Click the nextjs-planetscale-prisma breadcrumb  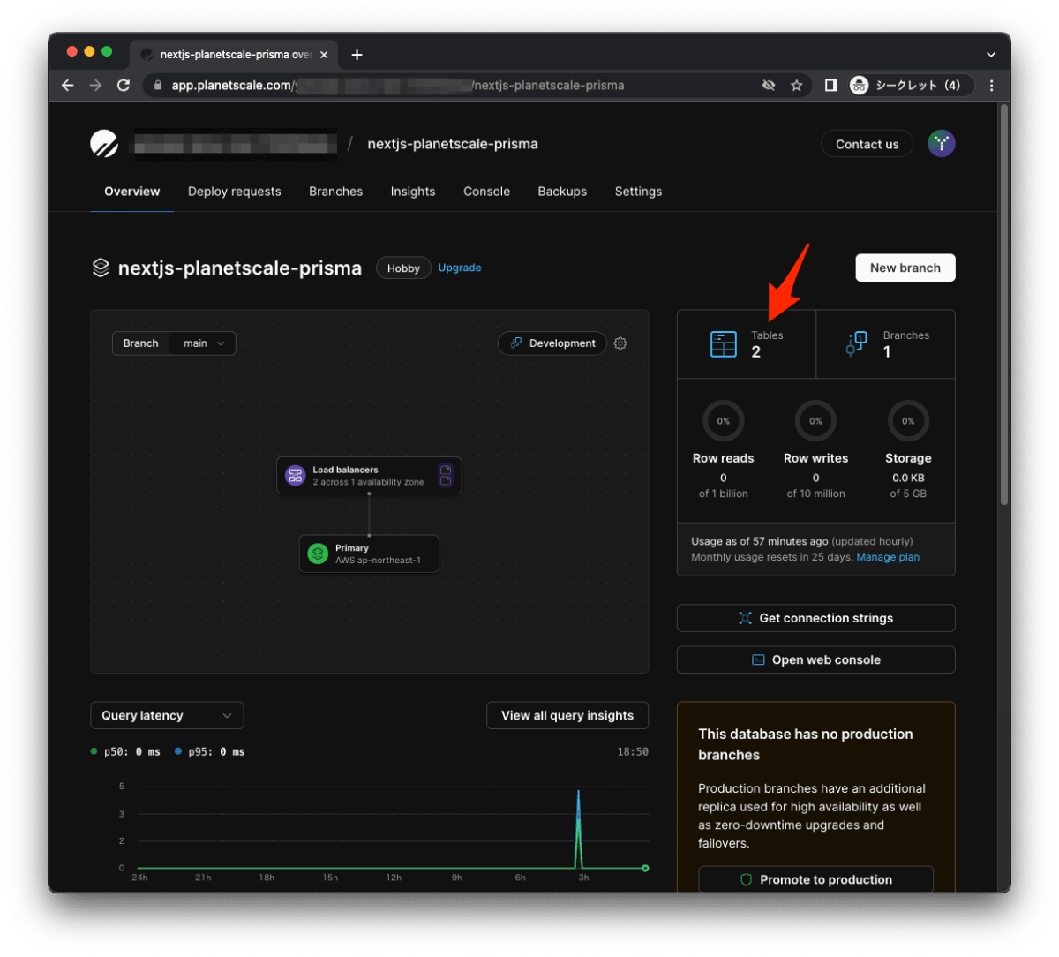coord(453,144)
